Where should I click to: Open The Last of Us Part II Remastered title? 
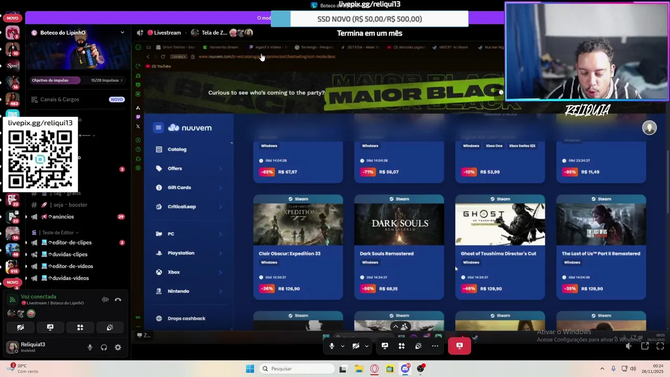click(x=601, y=253)
